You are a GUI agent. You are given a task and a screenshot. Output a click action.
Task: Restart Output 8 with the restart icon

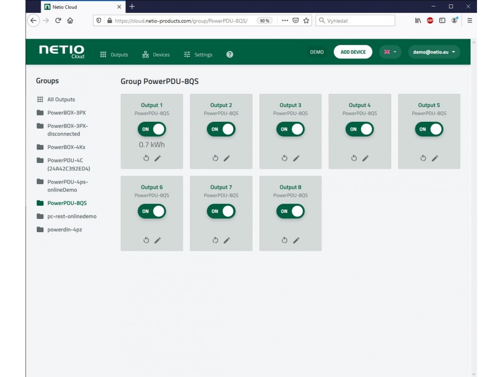[284, 240]
